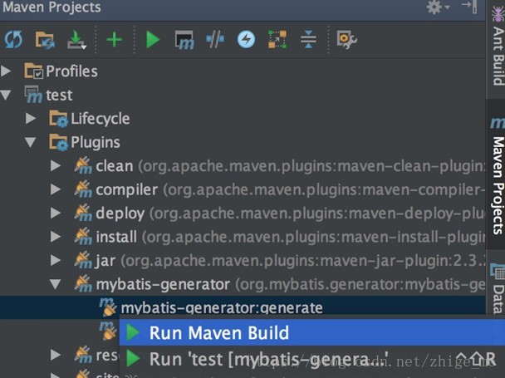Image resolution: width=505 pixels, height=378 pixels.
Task: Select the test Maven module icon
Action: [x=33, y=95]
